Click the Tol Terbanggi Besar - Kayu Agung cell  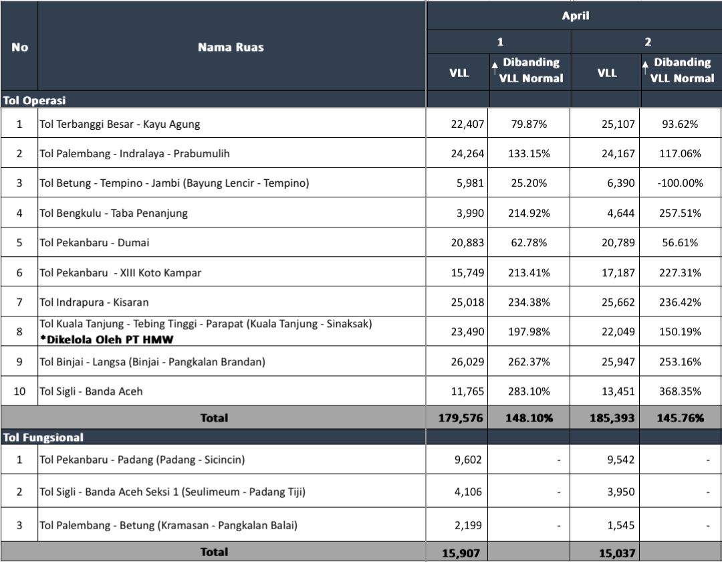231,124
